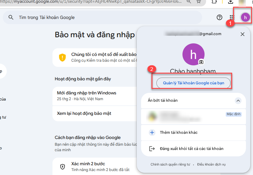The image size is (253, 175).
Task: Collapse the "Ẩn bớt tài khoản" account list
Action: pyautogui.click(x=238, y=100)
